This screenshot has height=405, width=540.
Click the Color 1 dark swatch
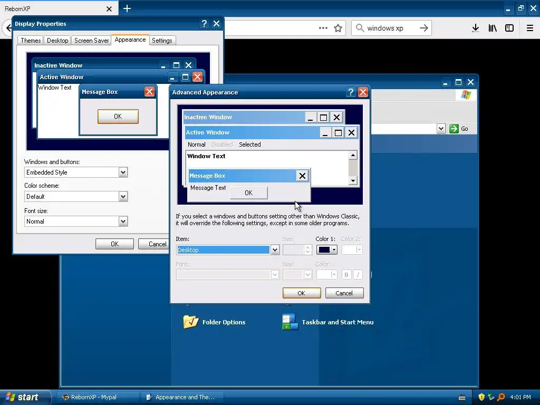pos(324,249)
